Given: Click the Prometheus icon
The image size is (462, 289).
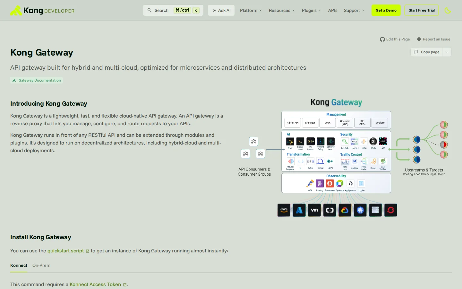Looking at the screenshot, I should pos(330,183).
